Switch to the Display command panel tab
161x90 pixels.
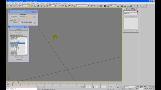click(134, 9)
